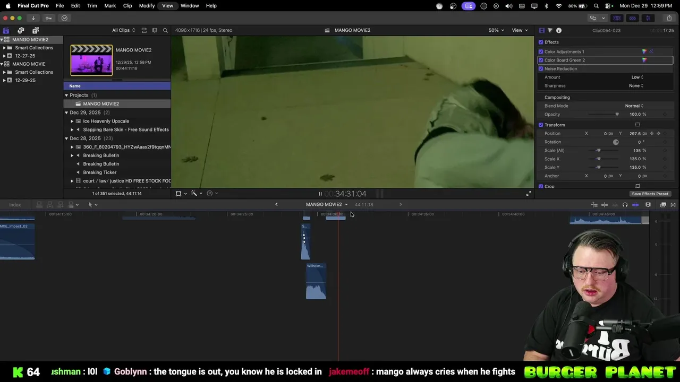This screenshot has height=382, width=680.
Task: Open the Clip menu
Action: tap(127, 5)
